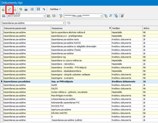Toggle the highlighted funnel filter button

(x=116, y=16)
